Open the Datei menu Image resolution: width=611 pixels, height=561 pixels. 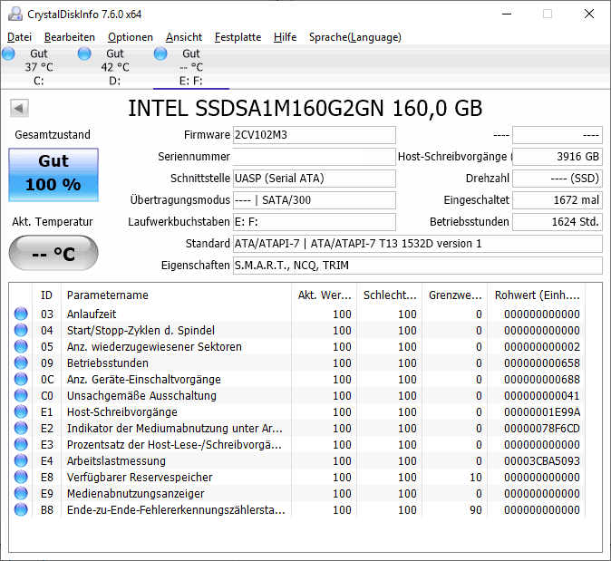coord(19,37)
